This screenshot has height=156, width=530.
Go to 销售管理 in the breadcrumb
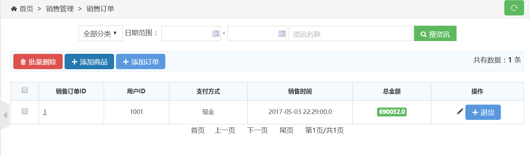[x=60, y=9]
